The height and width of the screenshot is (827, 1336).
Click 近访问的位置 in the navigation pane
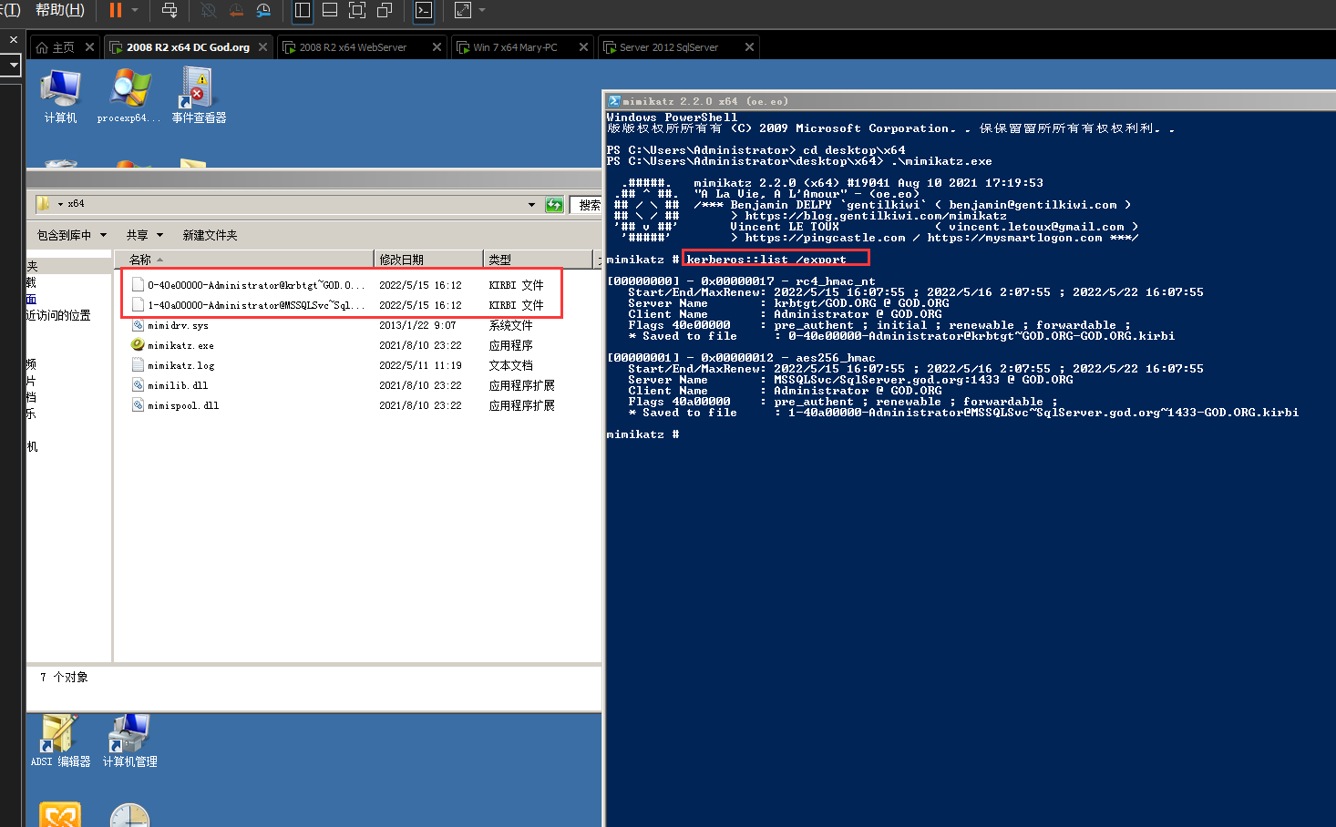[58, 315]
